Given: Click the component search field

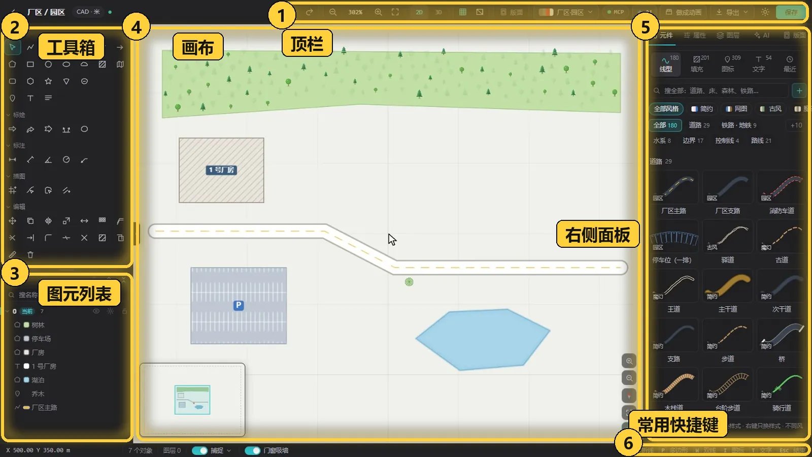Looking at the screenshot, I should click(721, 91).
